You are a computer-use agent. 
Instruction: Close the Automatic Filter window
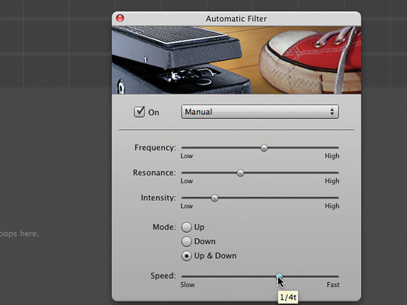pyautogui.click(x=120, y=18)
